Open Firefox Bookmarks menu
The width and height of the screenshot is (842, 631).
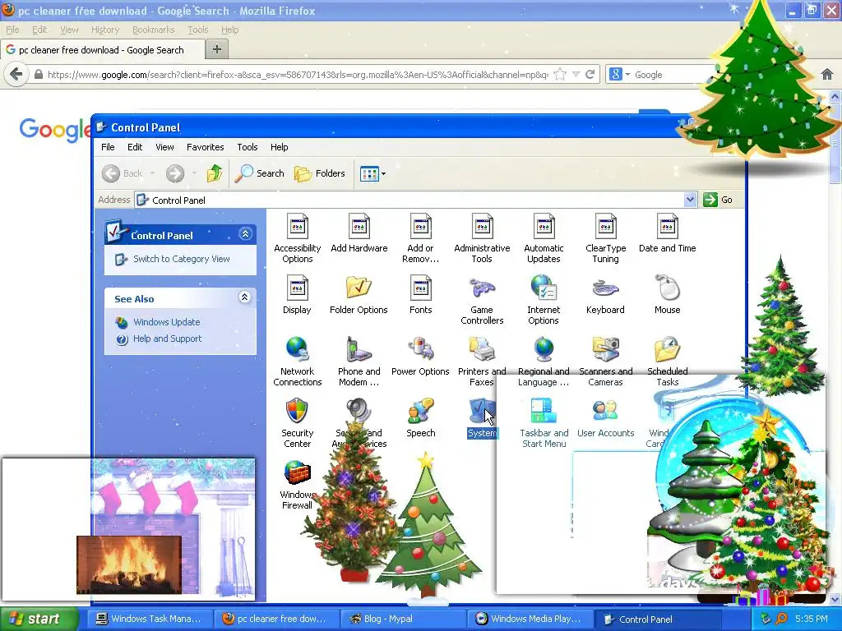154,30
